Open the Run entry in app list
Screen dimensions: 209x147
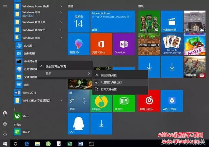[x=27, y=85]
